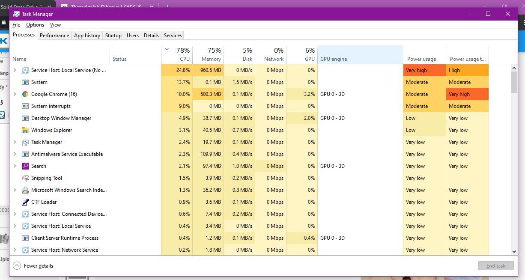
Task: Sort by the Disk column header
Action: (239, 55)
